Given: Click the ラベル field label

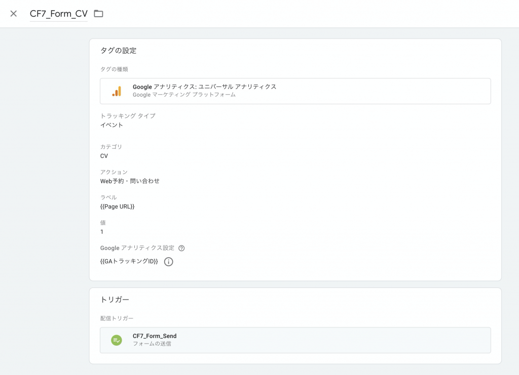Looking at the screenshot, I should [108, 197].
